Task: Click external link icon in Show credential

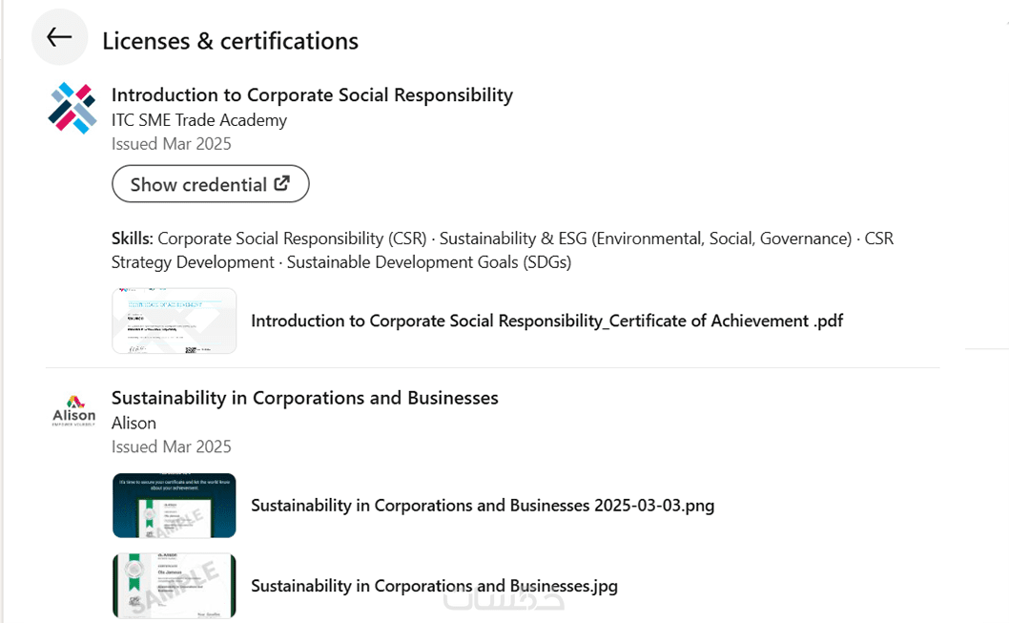Action: (x=282, y=183)
